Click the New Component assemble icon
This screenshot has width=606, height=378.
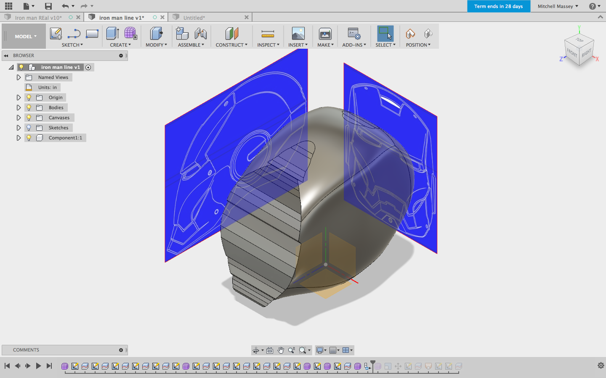[x=182, y=34]
